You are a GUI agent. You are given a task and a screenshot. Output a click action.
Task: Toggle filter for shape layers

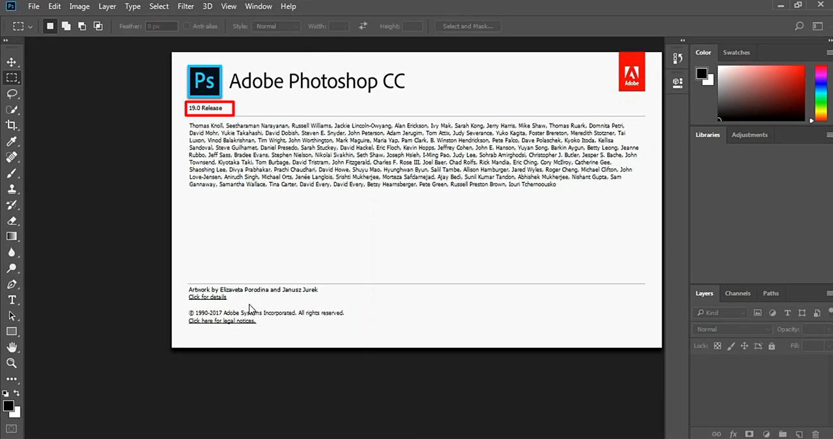(x=802, y=313)
